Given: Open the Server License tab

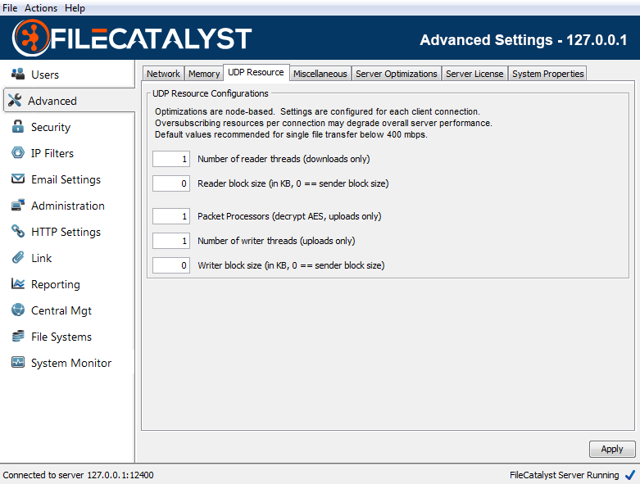Looking at the screenshot, I should pyautogui.click(x=474, y=74).
